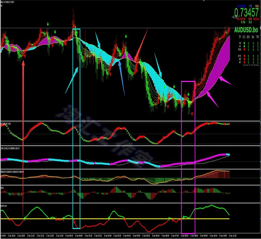
Task: Click the BS column header
Action: (x=248, y=37)
